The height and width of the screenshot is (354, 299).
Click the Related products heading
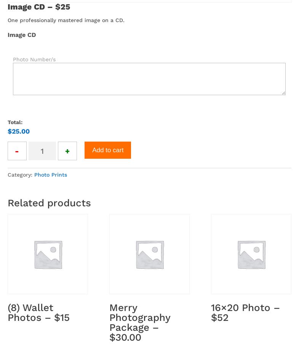(x=49, y=203)
